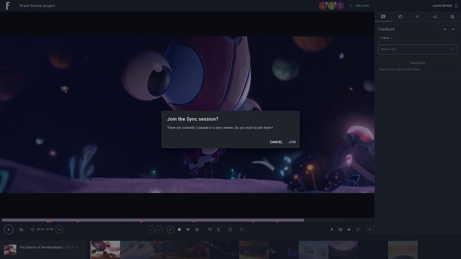The height and width of the screenshot is (259, 461).
Task: Click the download icon in player controls
Action: (332, 229)
